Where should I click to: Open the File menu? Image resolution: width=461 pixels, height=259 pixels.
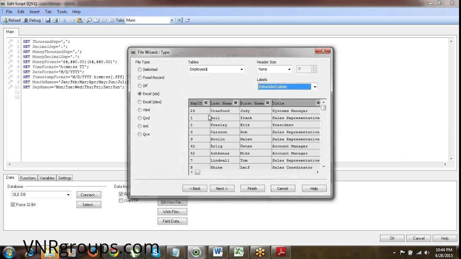tap(9, 12)
